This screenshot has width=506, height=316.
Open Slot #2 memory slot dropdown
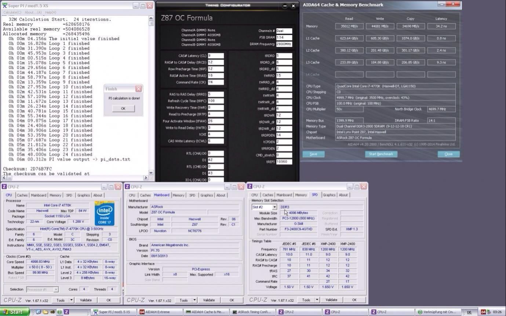tap(274, 207)
